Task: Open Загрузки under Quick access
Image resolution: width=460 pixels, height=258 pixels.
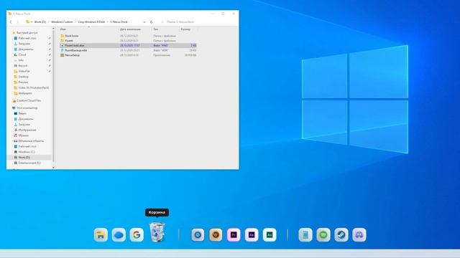Action: click(24, 44)
